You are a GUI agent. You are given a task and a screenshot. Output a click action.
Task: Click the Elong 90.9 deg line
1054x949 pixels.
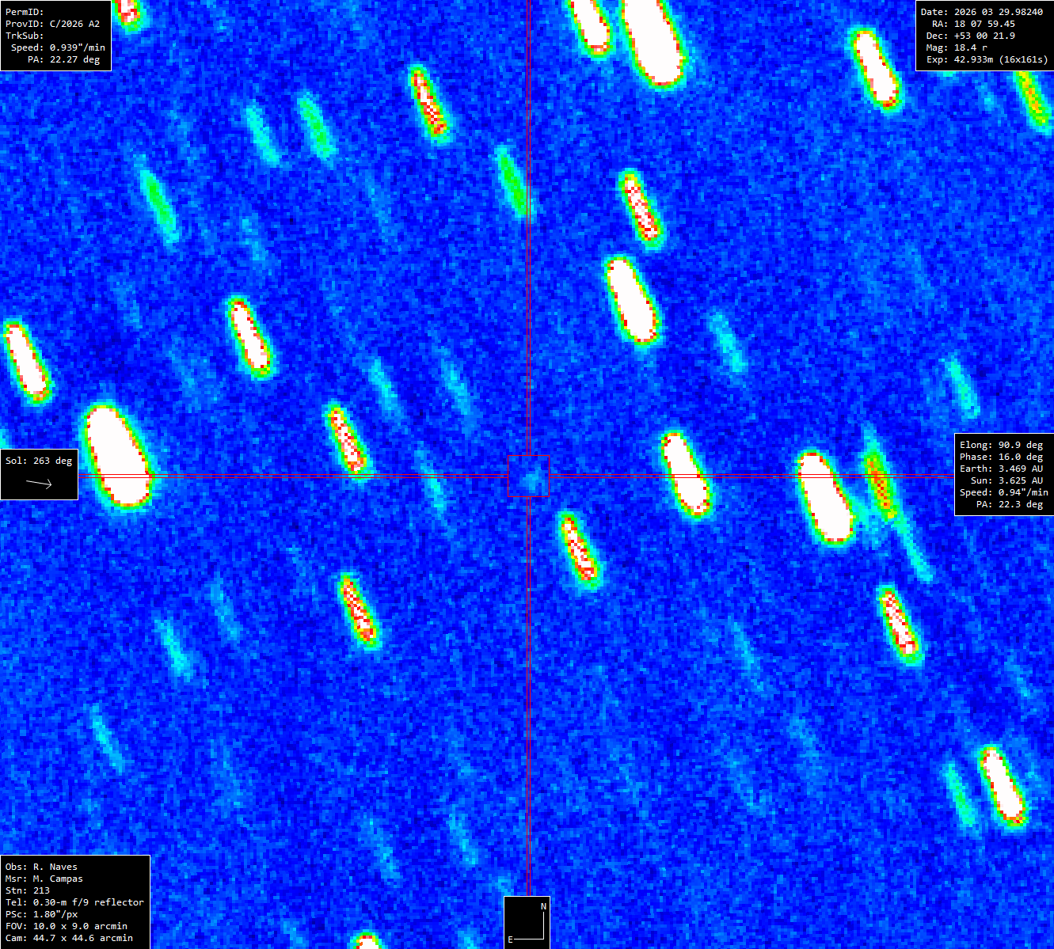[1001, 445]
